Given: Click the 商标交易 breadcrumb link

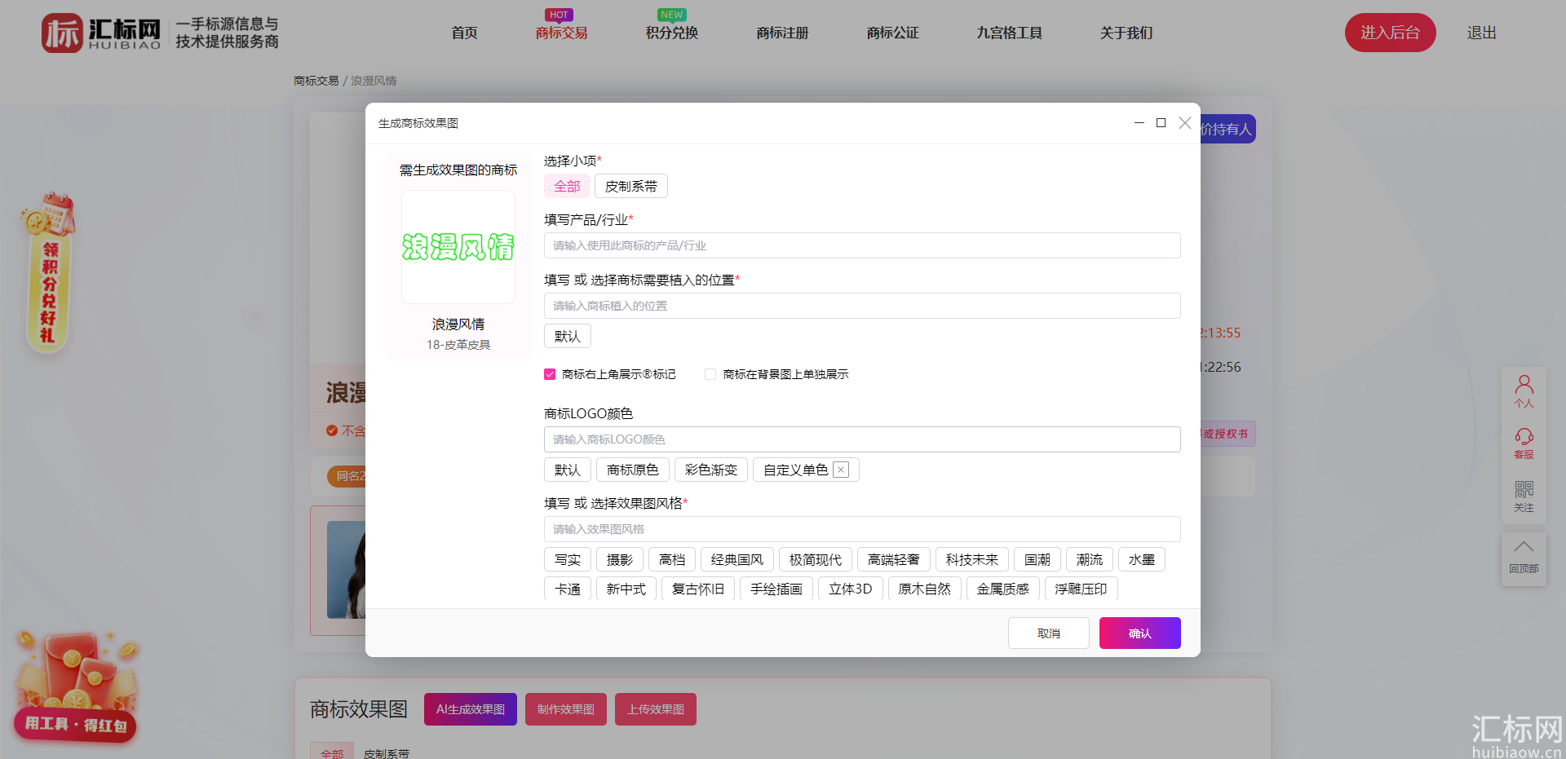Looking at the screenshot, I should 316,81.
